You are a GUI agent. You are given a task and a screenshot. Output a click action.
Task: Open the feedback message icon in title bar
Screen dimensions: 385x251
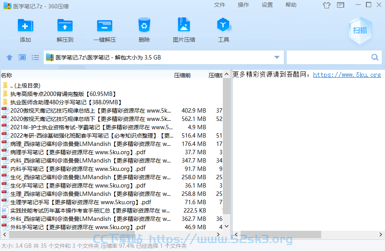tap(341, 5)
